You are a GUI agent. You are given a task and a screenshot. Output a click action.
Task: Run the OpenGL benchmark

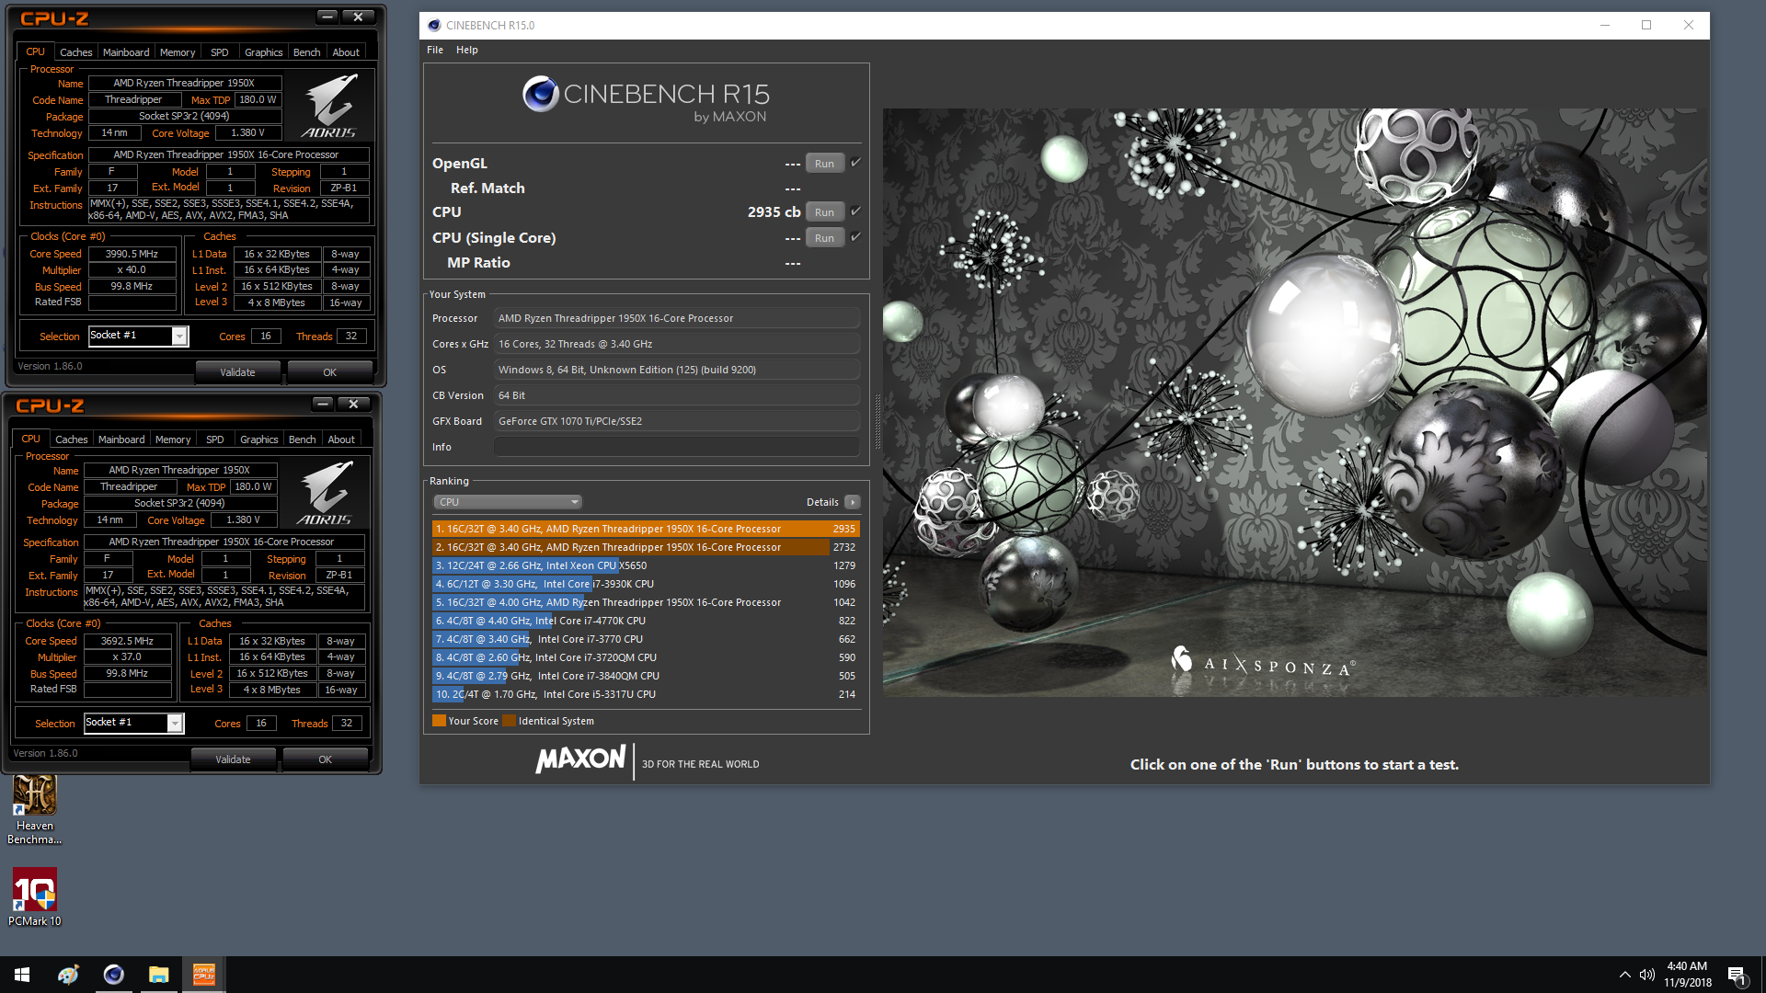[x=824, y=164]
